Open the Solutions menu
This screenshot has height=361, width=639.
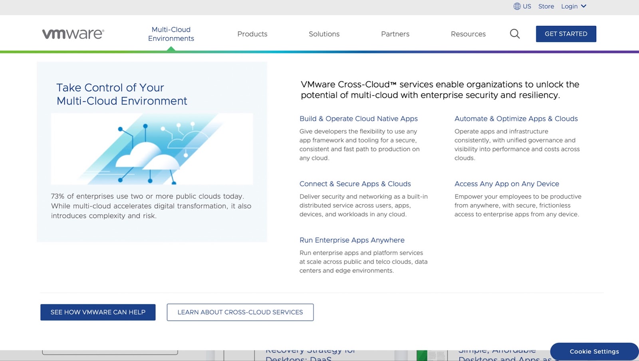point(324,34)
